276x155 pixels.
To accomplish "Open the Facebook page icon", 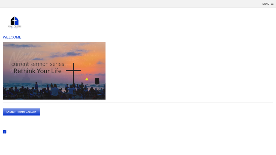I will tap(5, 132).
